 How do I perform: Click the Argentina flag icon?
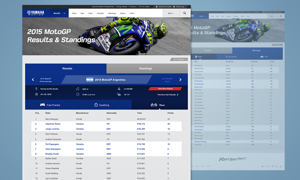coord(90,79)
